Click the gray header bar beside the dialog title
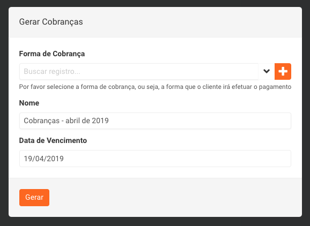The width and height of the screenshot is (310, 226). click(x=192, y=22)
